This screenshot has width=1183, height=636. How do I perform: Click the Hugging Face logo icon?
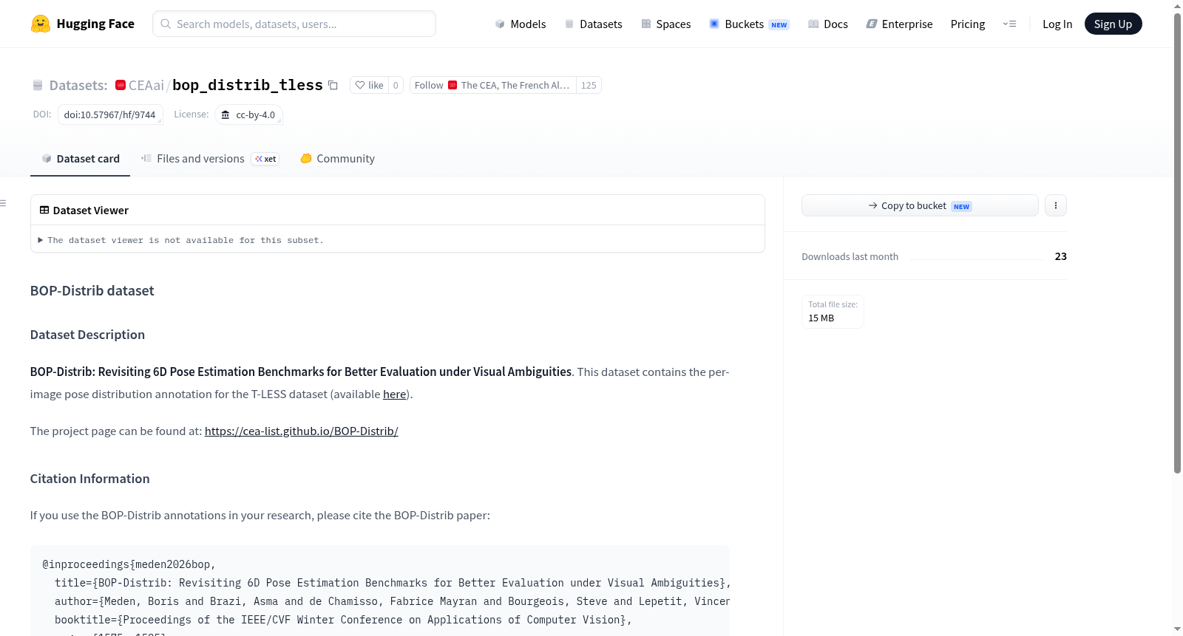41,24
